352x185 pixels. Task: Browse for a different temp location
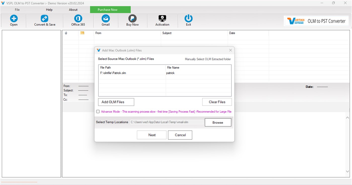point(218,122)
